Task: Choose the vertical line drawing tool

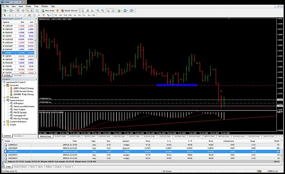Action: [15, 15]
